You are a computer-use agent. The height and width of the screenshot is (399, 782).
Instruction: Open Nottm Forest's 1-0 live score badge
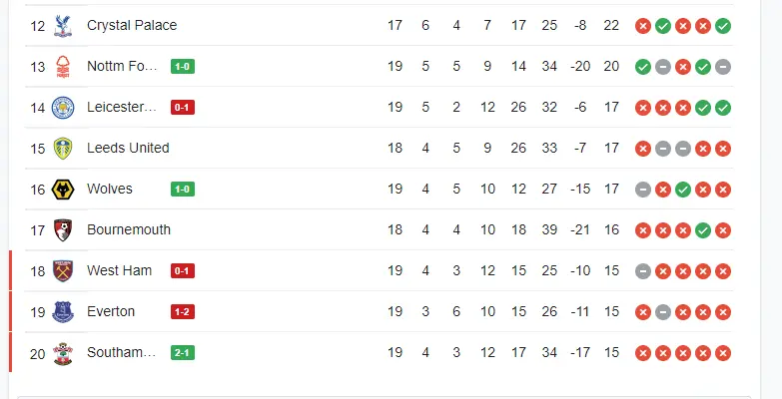[x=182, y=67]
